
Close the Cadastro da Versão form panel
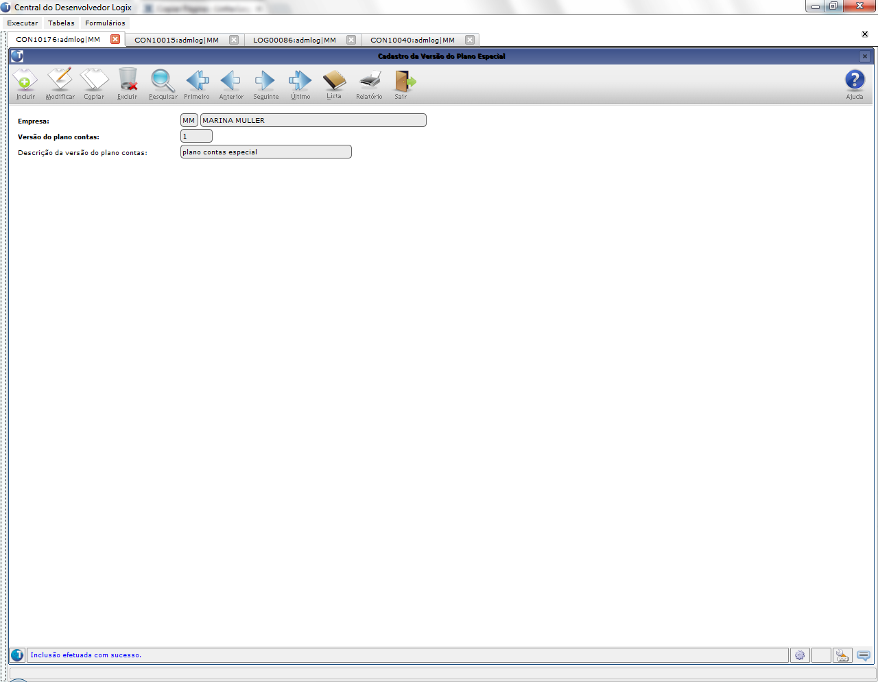(x=865, y=56)
